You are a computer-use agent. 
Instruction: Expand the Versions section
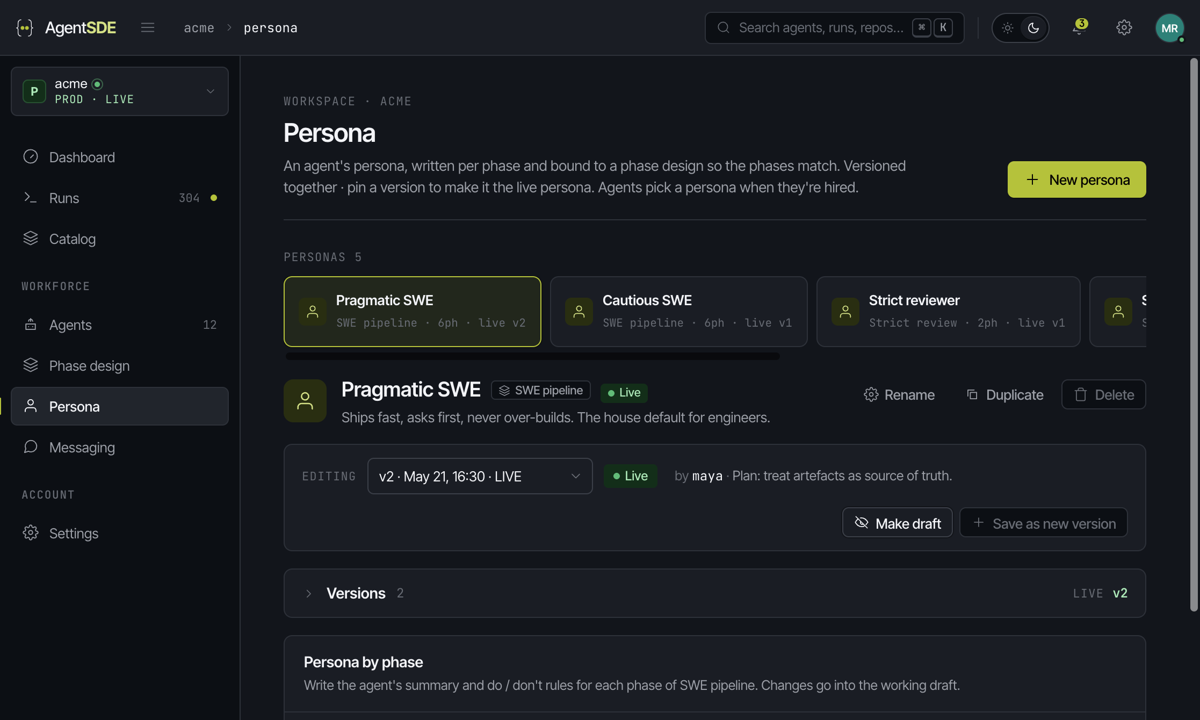click(x=714, y=593)
